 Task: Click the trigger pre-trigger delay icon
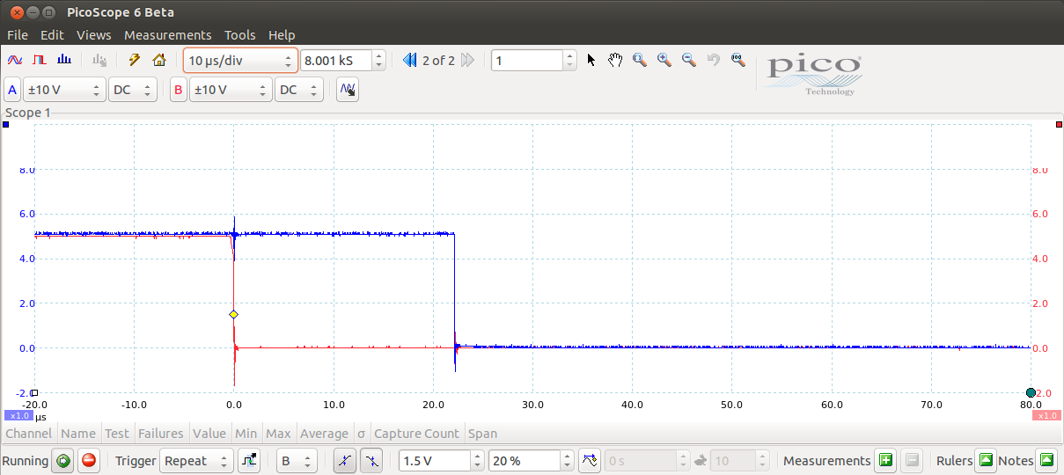click(591, 460)
